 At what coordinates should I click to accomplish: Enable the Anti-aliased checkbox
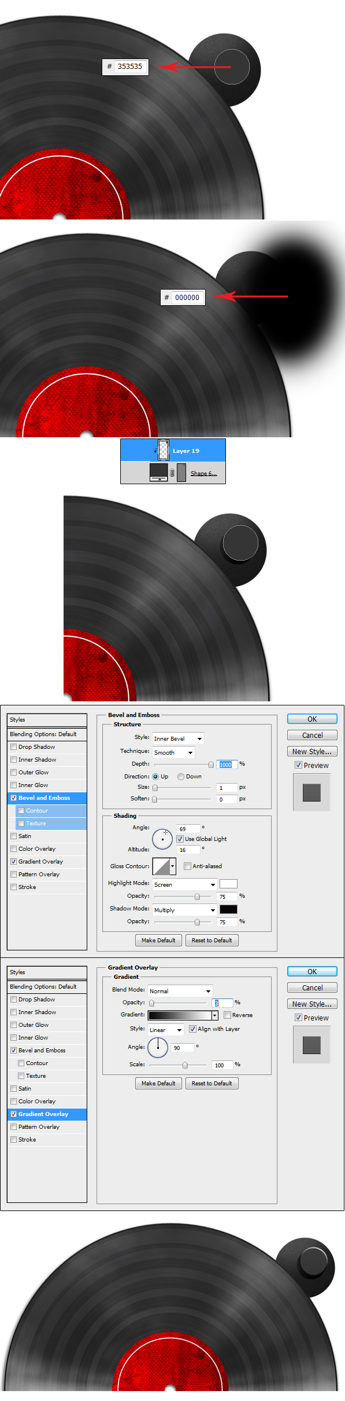coord(187,866)
